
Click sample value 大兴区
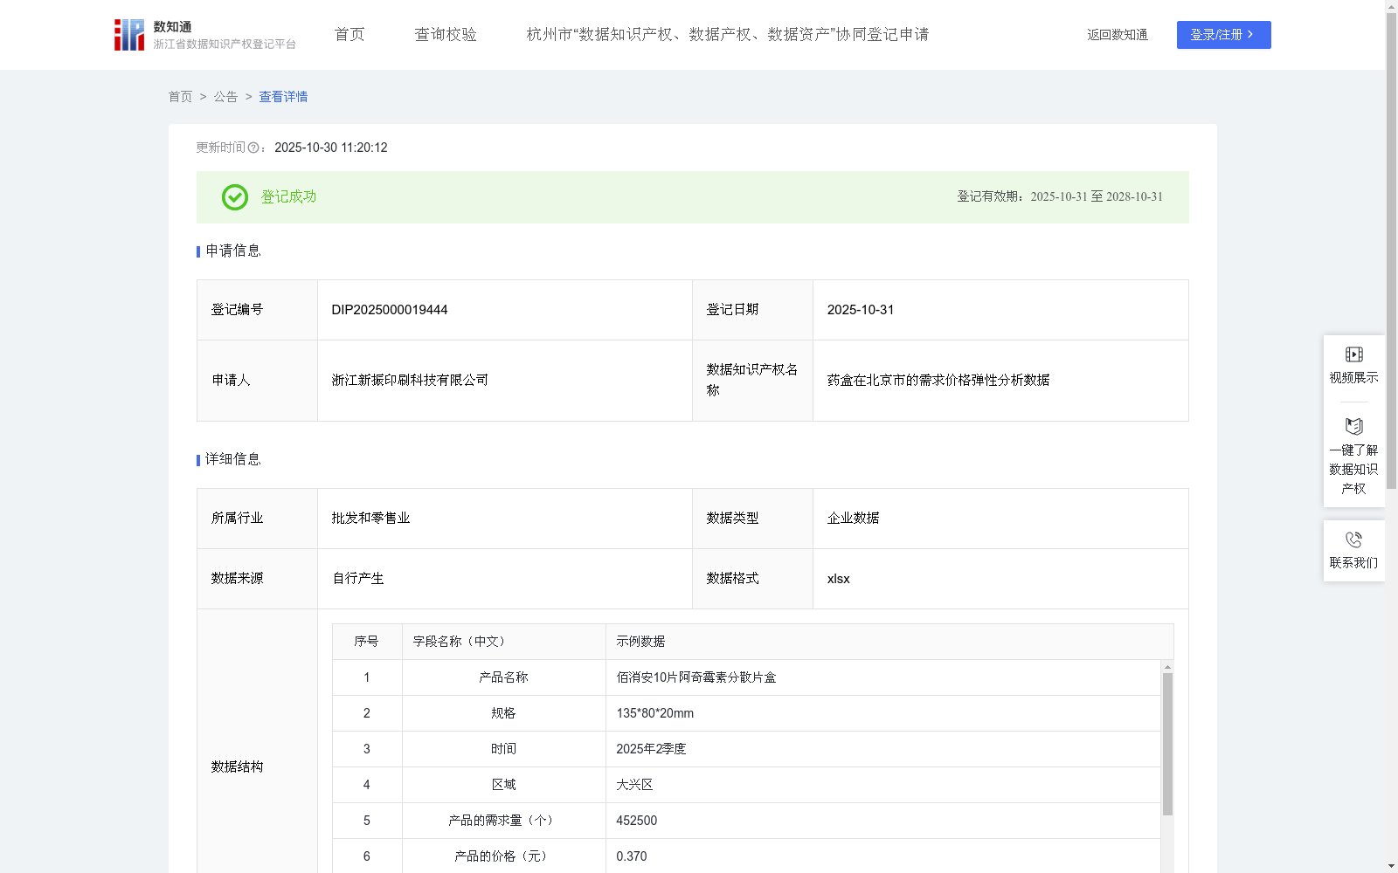pos(634,785)
